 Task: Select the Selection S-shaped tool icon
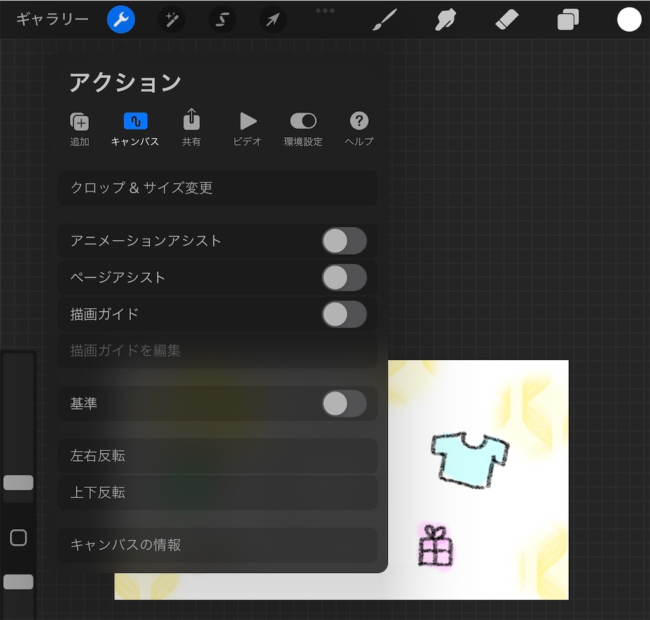coord(222,20)
